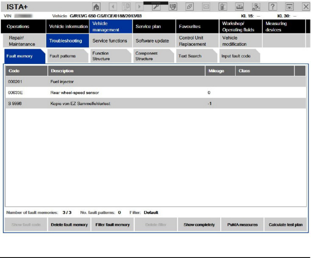The height and width of the screenshot is (258, 311).
Task: Open the Operations main tab
Action: tap(23, 26)
